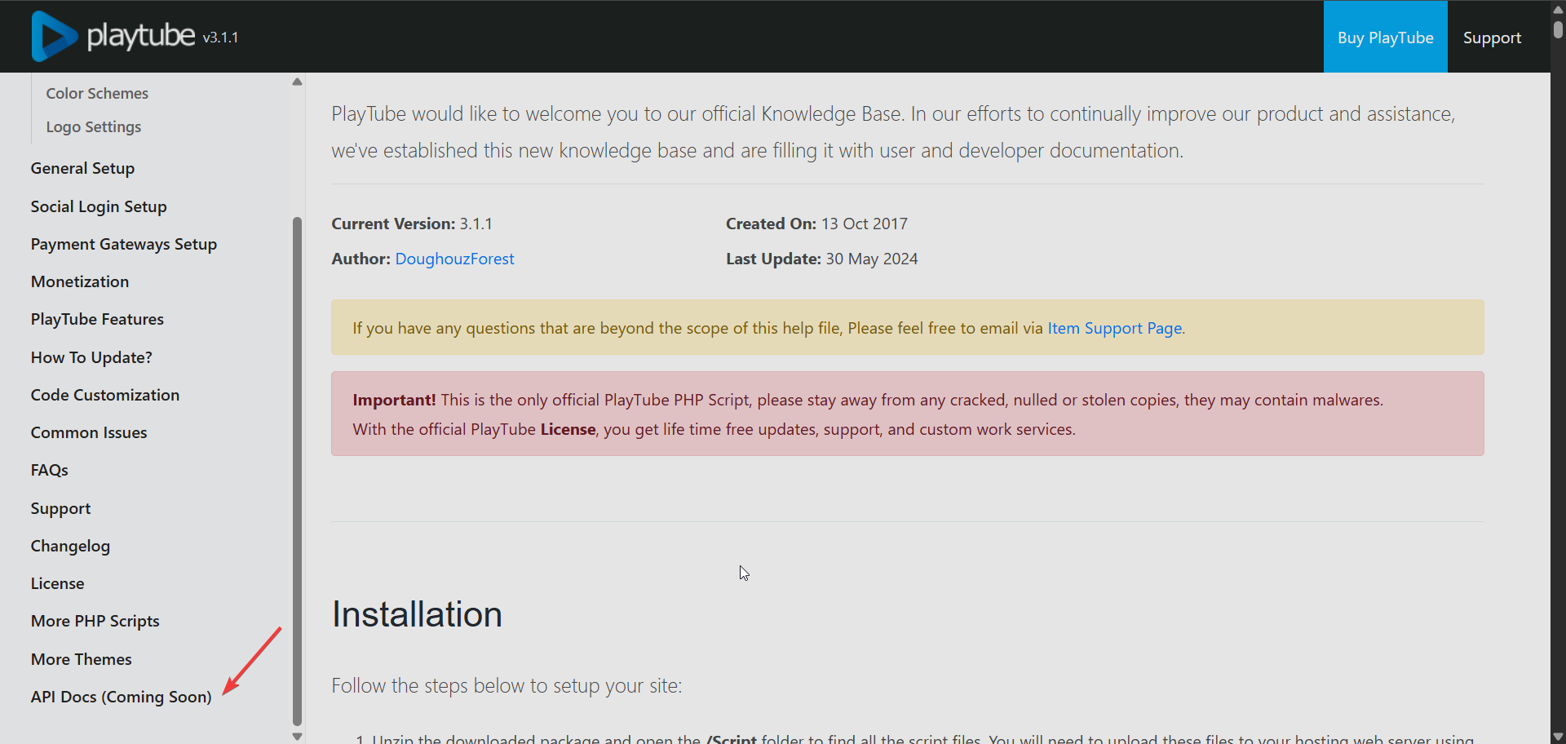This screenshot has width=1566, height=744.
Task: Open the Support link in header
Action: tap(1491, 38)
